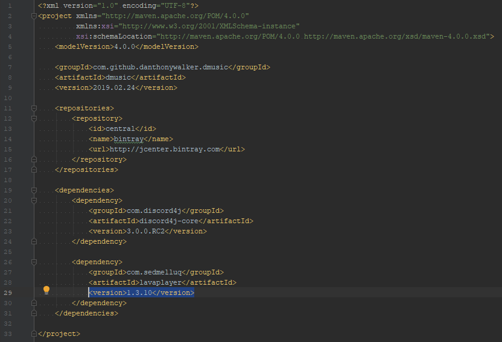Click fold end marker at closing repositories tag
502x342 pixels.
[x=34, y=170]
